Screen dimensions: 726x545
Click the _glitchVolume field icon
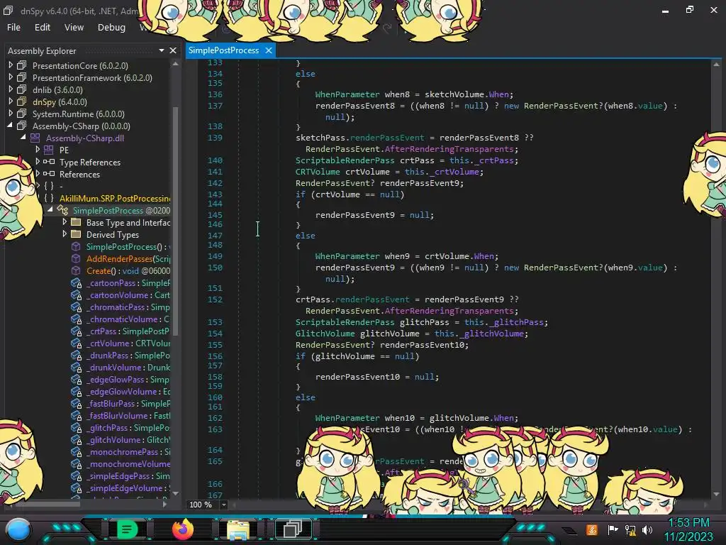pos(77,439)
